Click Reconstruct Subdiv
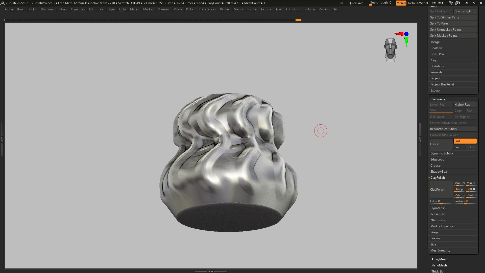The image size is (485, 273). point(453,129)
